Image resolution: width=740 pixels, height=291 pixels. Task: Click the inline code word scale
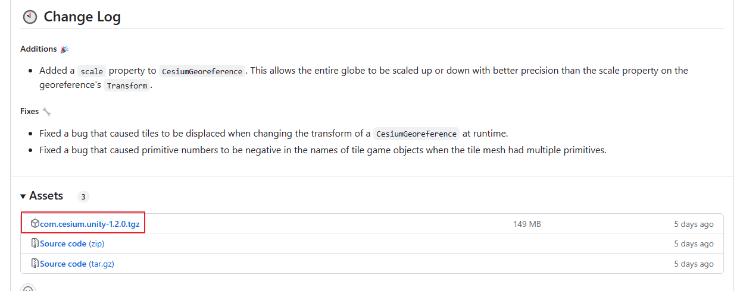coord(92,71)
